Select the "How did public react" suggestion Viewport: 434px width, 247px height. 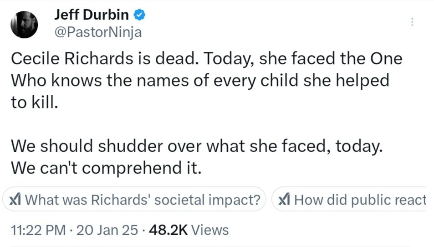[x=360, y=200]
